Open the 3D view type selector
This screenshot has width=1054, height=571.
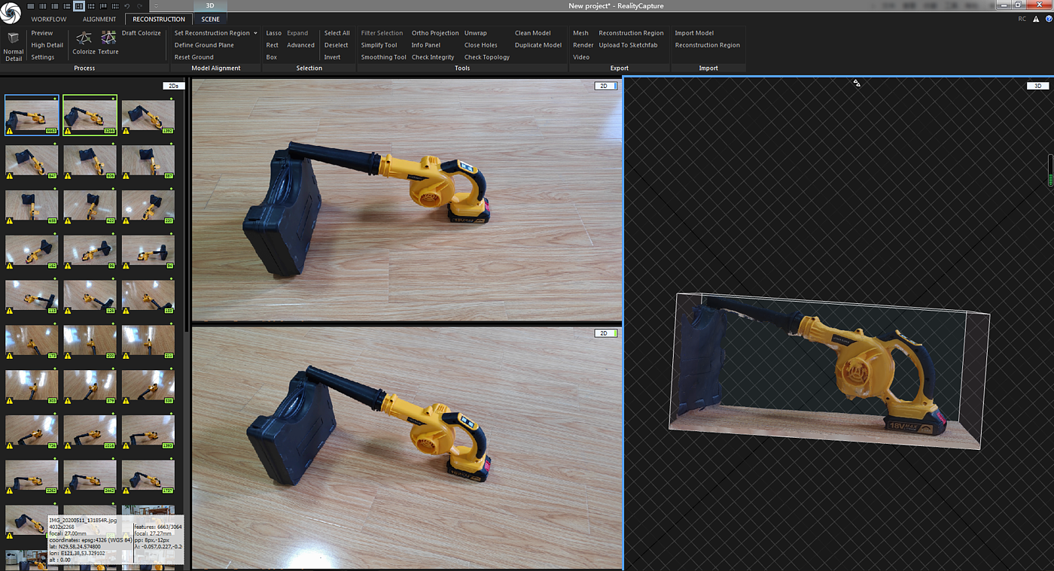(1038, 86)
